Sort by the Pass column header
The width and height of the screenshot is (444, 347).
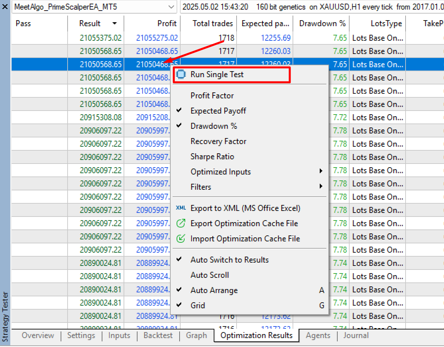pyautogui.click(x=39, y=24)
